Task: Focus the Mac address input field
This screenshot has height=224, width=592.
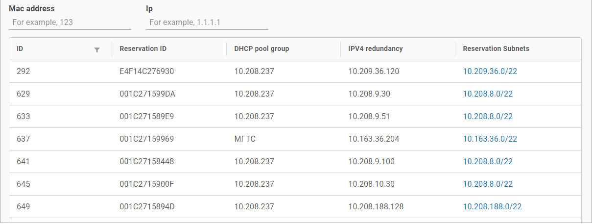Action: point(70,22)
